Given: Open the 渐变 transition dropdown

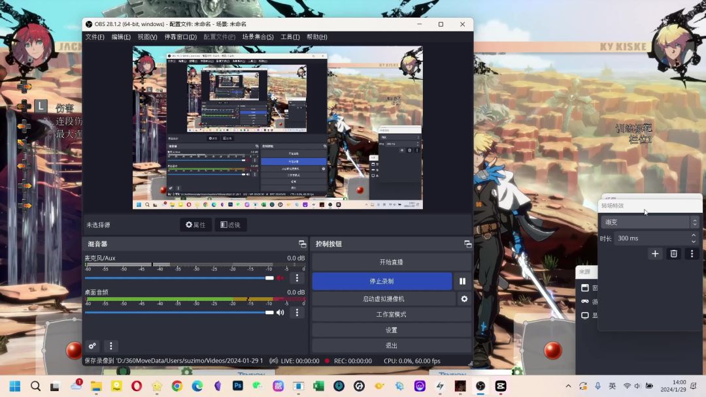Looking at the screenshot, I should pyautogui.click(x=650, y=222).
